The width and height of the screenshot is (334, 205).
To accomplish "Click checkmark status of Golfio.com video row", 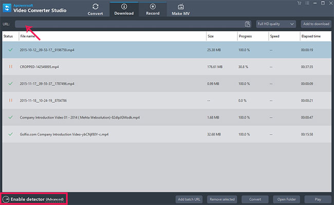I will [x=10, y=134].
